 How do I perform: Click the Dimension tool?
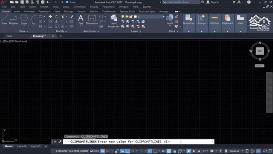tap(92, 20)
